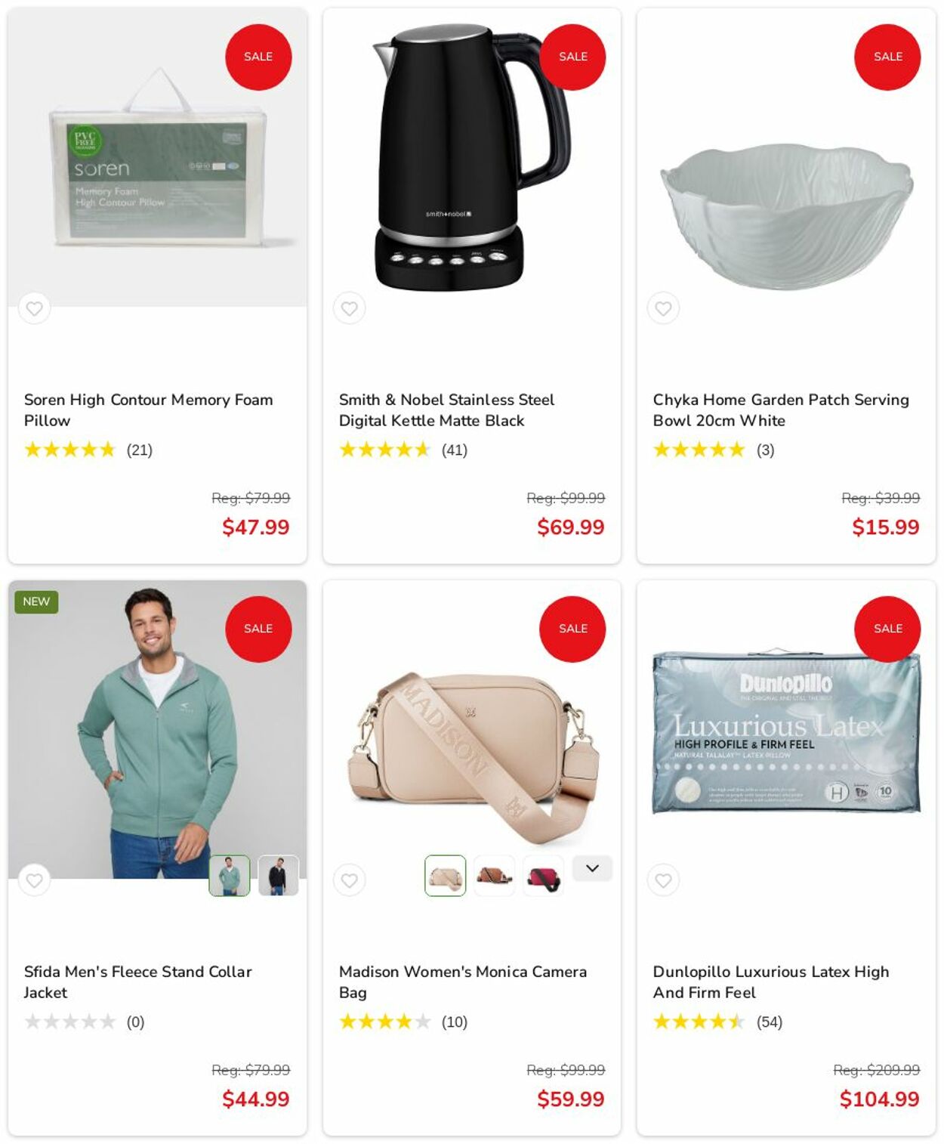Expand more colour options for Madison bag
This screenshot has height=1144, width=944.
coord(592,868)
